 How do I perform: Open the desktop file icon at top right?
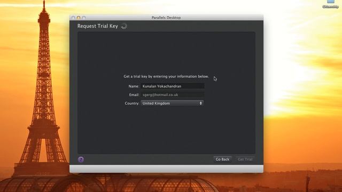tap(330, 4)
